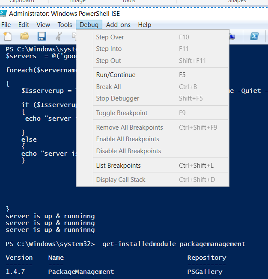Click the PowerShell ISE title bar icon

(x=3, y=14)
